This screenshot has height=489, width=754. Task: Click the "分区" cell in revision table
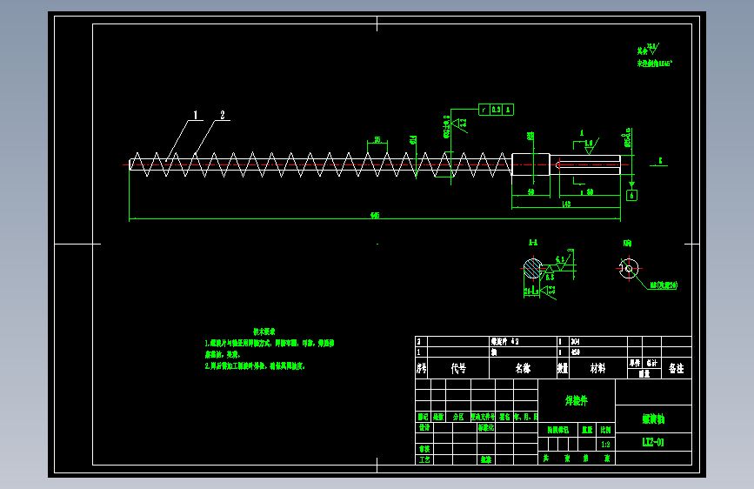(x=458, y=417)
